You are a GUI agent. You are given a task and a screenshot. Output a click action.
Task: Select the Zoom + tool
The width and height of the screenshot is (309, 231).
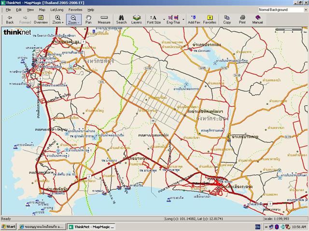(57, 19)
